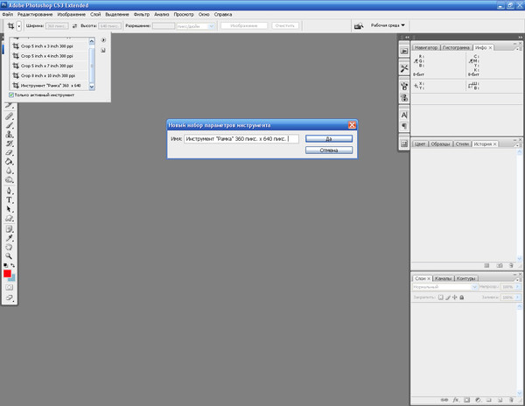Select the Zoom magnifier tool
Viewport: 525px width, 406px height.
coord(9,256)
